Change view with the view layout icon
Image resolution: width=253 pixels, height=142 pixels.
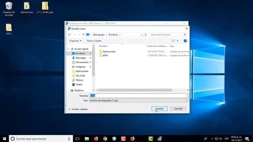click(x=174, y=41)
